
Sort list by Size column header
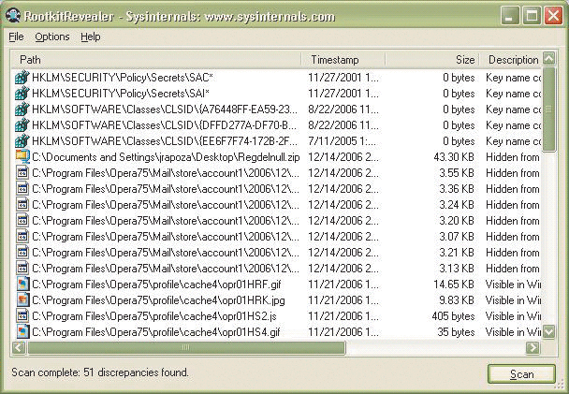pyautogui.click(x=432, y=60)
